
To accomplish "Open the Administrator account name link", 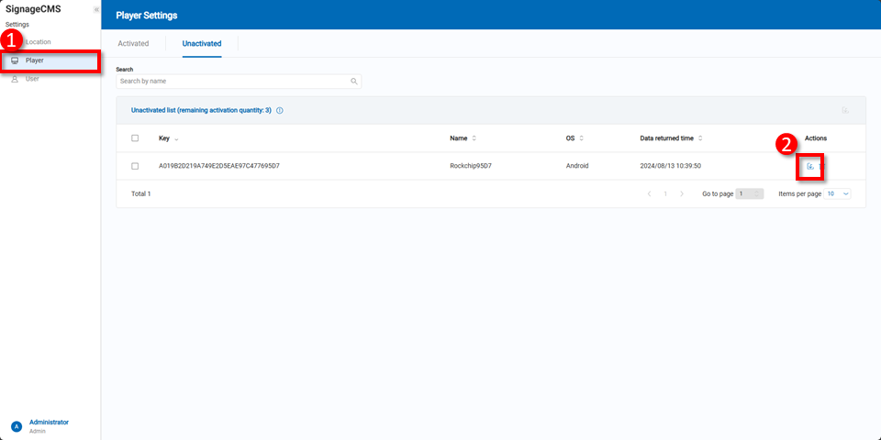I will [49, 422].
